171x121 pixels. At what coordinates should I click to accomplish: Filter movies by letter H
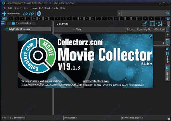point(58,19)
